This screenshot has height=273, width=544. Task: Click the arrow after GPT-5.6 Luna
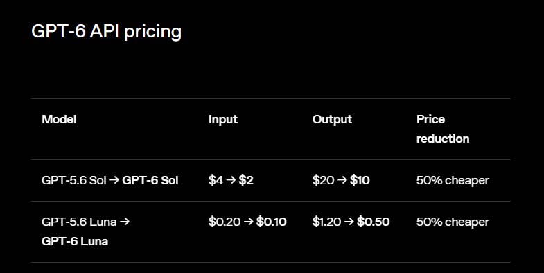click(124, 222)
